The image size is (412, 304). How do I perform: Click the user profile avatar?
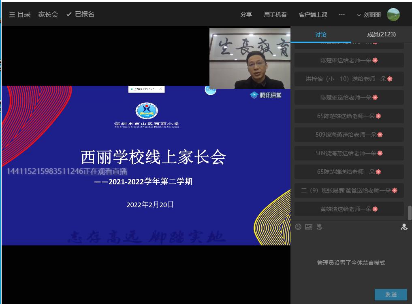[x=393, y=15]
